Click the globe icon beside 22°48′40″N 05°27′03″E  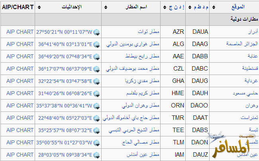tap(96, 119)
